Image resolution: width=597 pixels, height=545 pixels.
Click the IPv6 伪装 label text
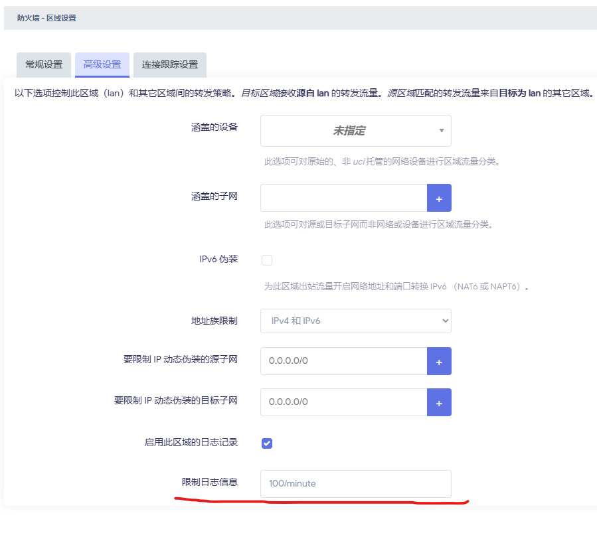[218, 259]
